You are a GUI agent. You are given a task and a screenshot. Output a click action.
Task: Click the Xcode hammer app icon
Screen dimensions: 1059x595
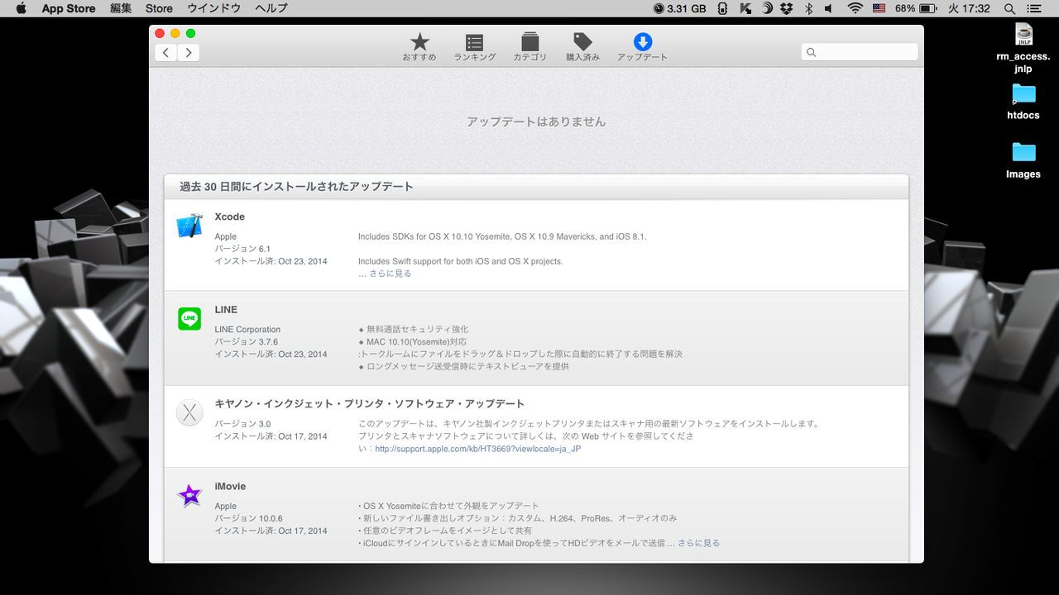[189, 226]
